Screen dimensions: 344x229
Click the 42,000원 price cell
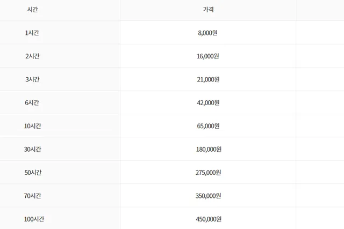[x=208, y=102]
